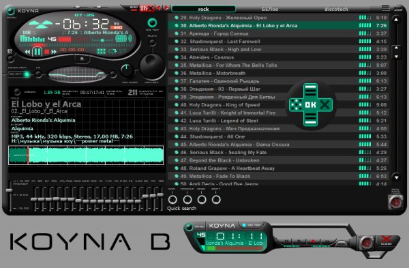Image resolution: width=409 pixels, height=268 pixels.
Task: Click the knob right of the equalizer curve
Action: coord(112,74)
